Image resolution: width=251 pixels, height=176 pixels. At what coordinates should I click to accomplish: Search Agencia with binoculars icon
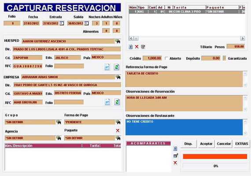coord(59,138)
